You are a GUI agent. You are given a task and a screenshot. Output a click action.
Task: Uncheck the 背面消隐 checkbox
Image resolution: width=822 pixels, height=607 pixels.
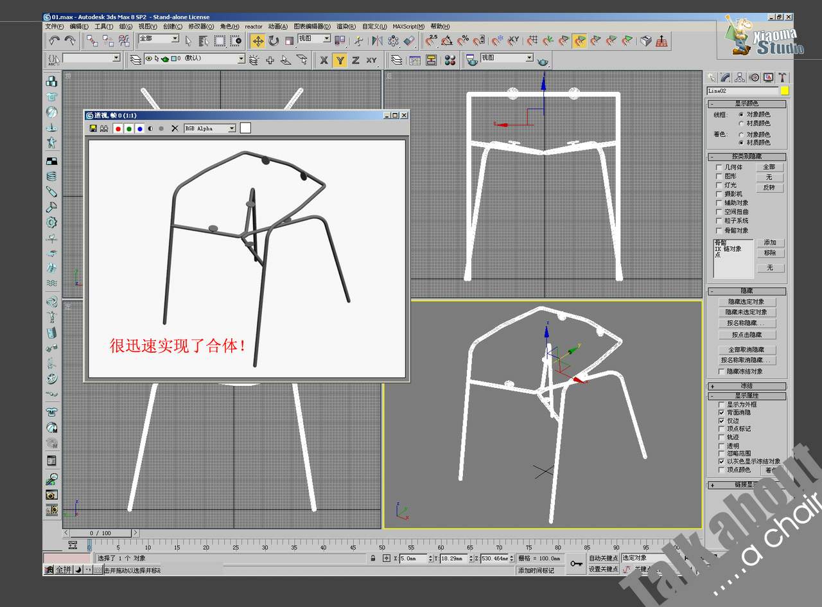pyautogui.click(x=721, y=412)
